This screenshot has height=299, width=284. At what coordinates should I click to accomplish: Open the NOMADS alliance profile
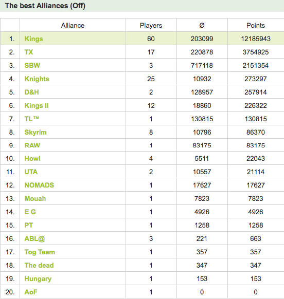pos(39,185)
